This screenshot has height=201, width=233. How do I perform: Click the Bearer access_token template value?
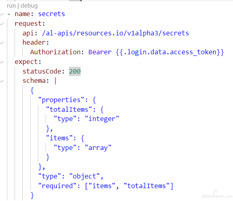[x=156, y=52]
